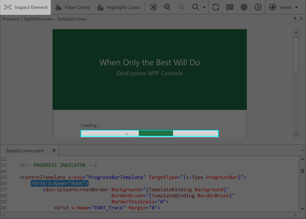Open the zoom level dropdown arrow
Screen dimensions: 306x219
204,7
